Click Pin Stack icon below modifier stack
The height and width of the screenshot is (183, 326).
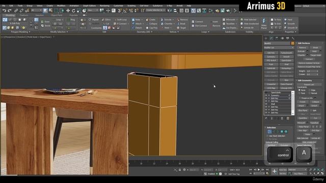pyautogui.click(x=266, y=118)
